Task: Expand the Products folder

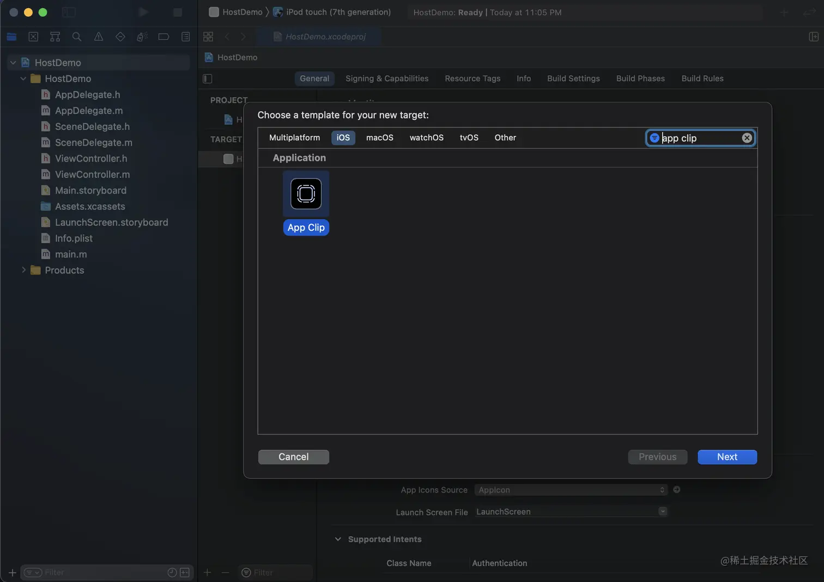Action: tap(23, 270)
